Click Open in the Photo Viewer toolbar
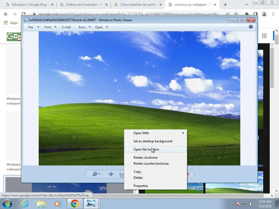The image size is (279, 209). pos(99,27)
